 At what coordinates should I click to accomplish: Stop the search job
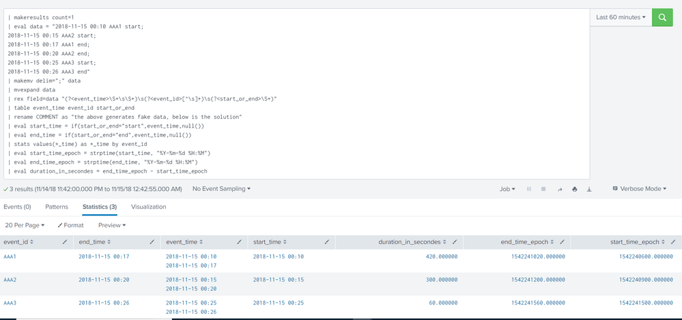(x=543, y=189)
